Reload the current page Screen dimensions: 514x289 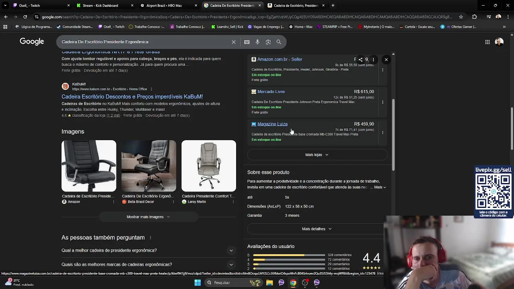click(25, 17)
